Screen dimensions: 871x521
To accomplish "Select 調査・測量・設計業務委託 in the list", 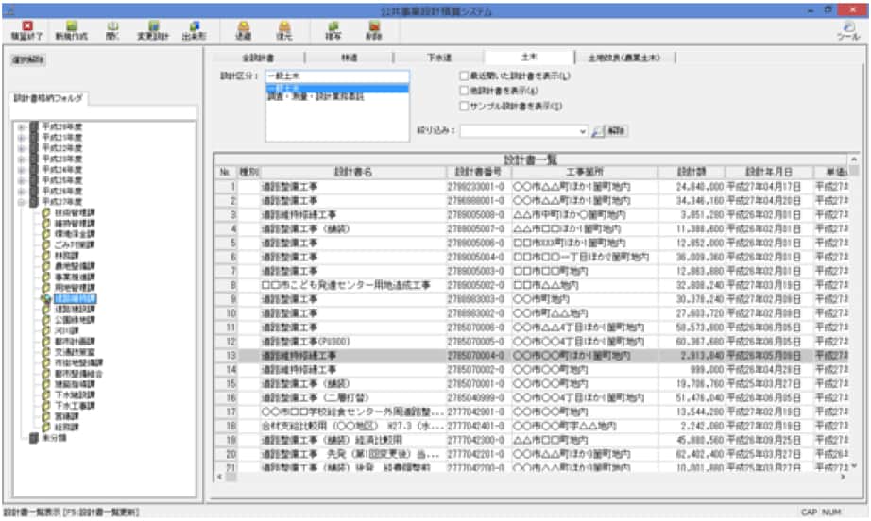I will [x=338, y=97].
